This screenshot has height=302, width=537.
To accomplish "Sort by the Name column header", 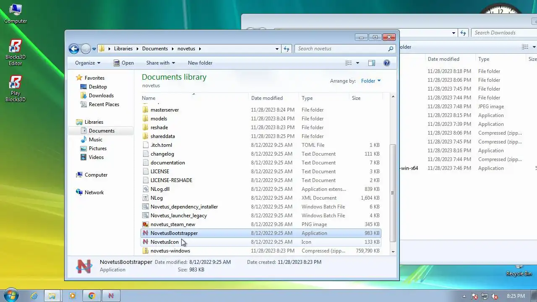I will 194,98.
